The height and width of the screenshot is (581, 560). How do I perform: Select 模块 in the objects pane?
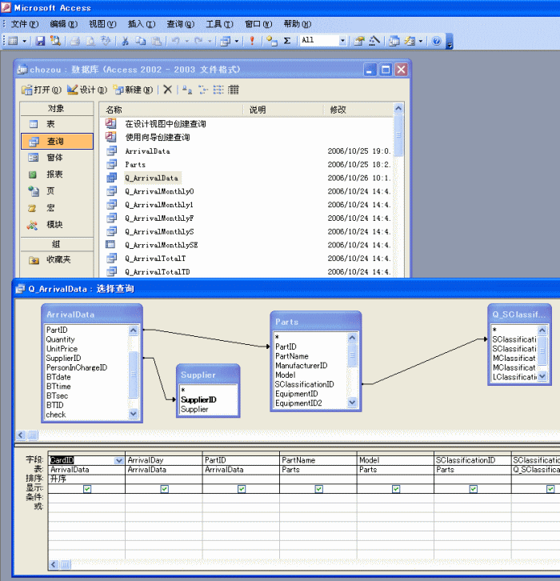(x=57, y=225)
